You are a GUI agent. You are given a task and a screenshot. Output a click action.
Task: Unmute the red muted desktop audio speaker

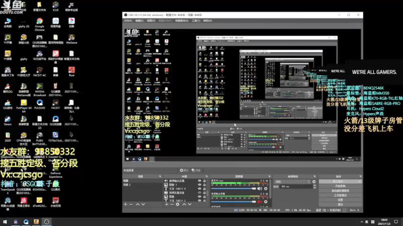[x=259, y=202]
